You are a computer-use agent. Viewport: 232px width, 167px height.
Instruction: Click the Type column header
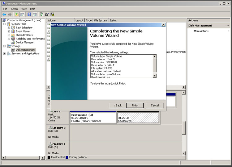click(x=89, y=20)
